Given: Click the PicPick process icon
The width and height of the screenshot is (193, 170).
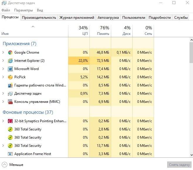Looking at the screenshot, I should pos(10,77).
